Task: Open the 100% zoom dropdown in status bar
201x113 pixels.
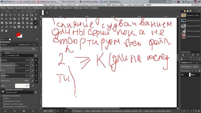Action: [68, 111]
